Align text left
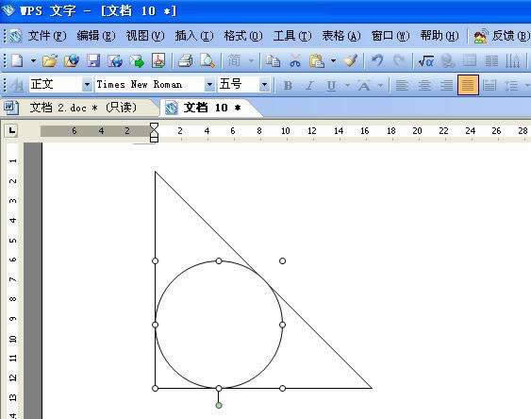The height and width of the screenshot is (419, 531). click(x=402, y=85)
